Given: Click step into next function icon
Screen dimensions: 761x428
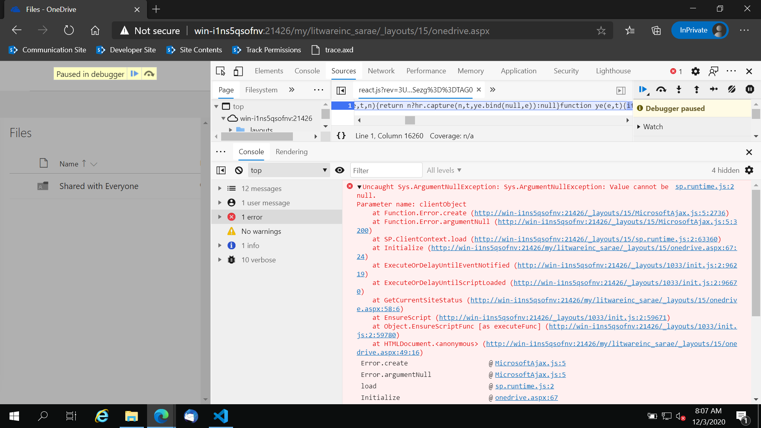Looking at the screenshot, I should (679, 90).
